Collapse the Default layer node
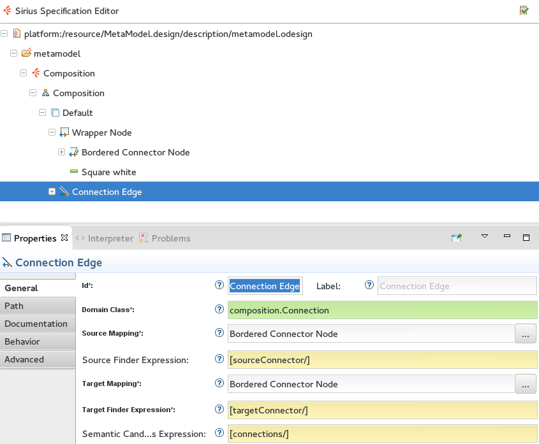539x444 pixels. click(x=43, y=112)
